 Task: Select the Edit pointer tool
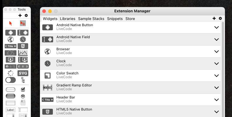(x=23, y=23)
